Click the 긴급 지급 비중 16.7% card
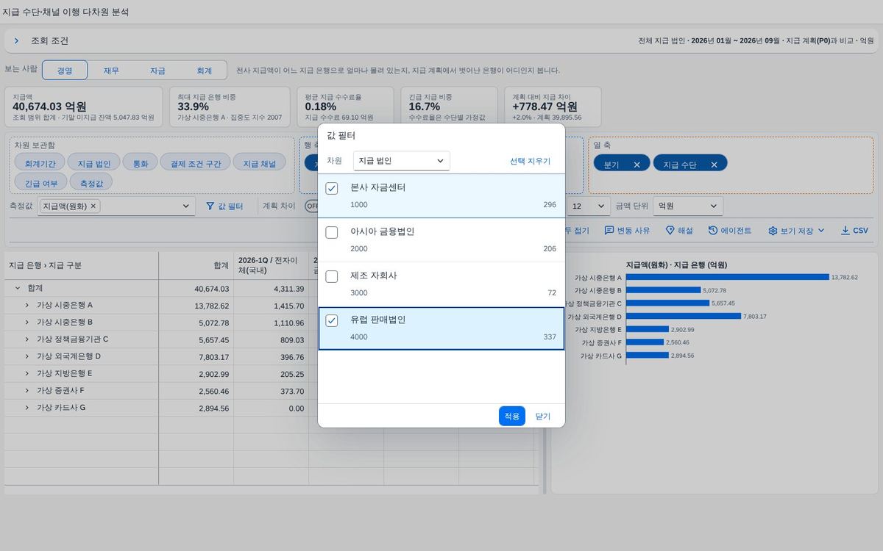883x551 pixels. pos(450,107)
